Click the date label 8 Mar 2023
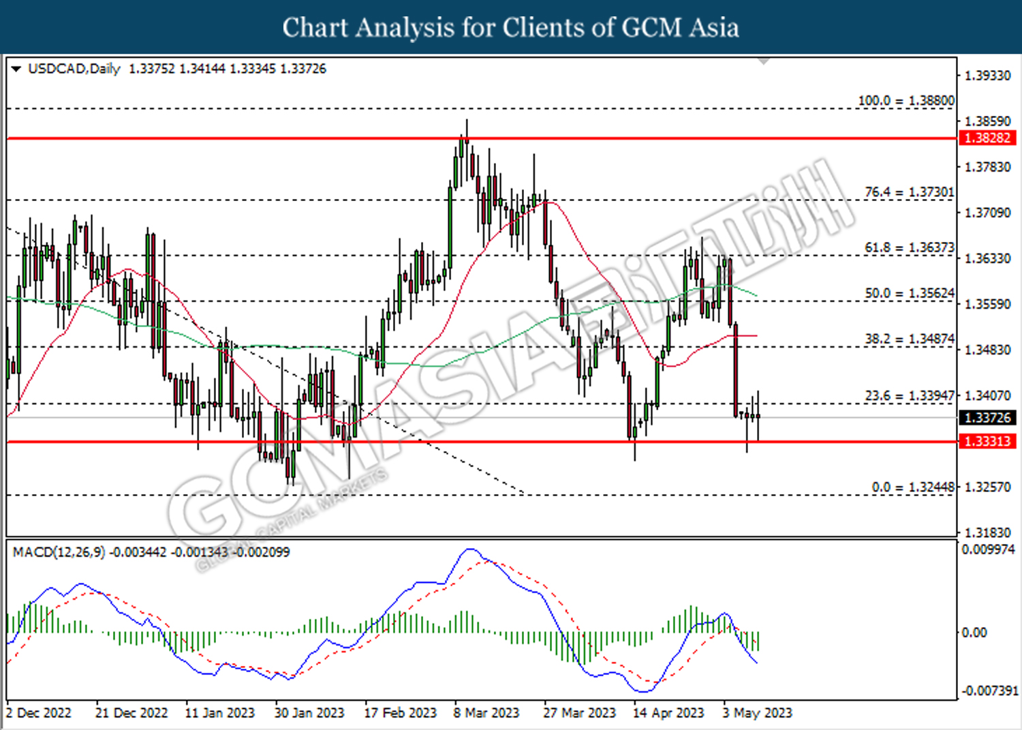 click(486, 713)
